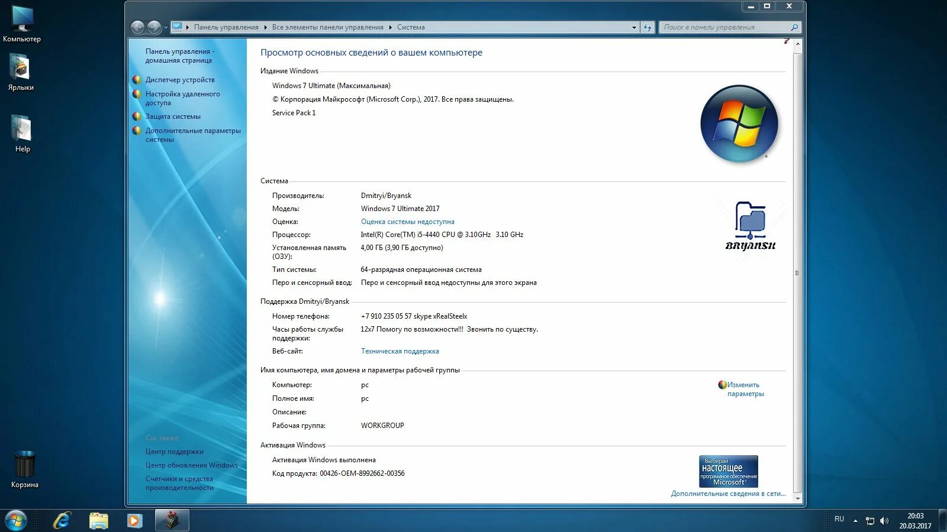
Task: Open the Корзина recycle bin
Action: (x=25, y=464)
